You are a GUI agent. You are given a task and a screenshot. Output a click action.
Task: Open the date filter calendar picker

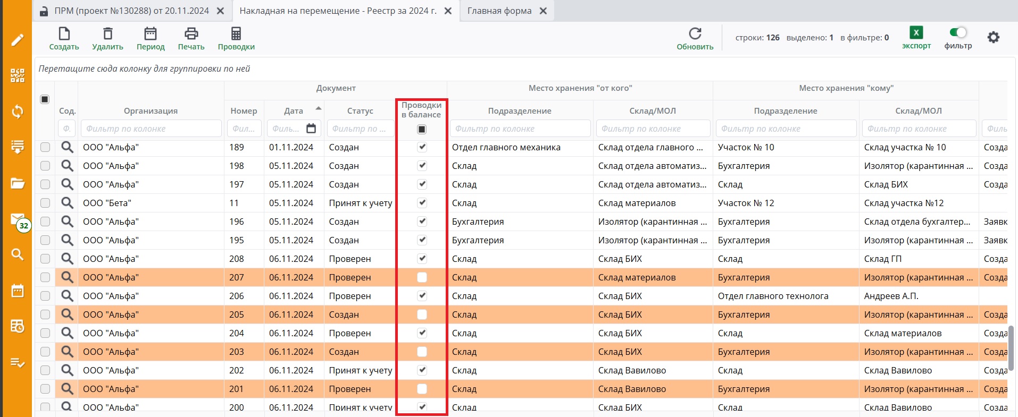coord(311,129)
